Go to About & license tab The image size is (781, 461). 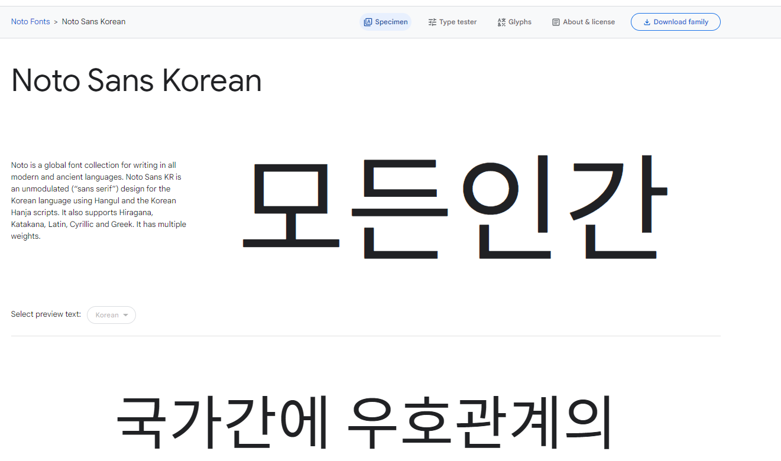point(584,22)
